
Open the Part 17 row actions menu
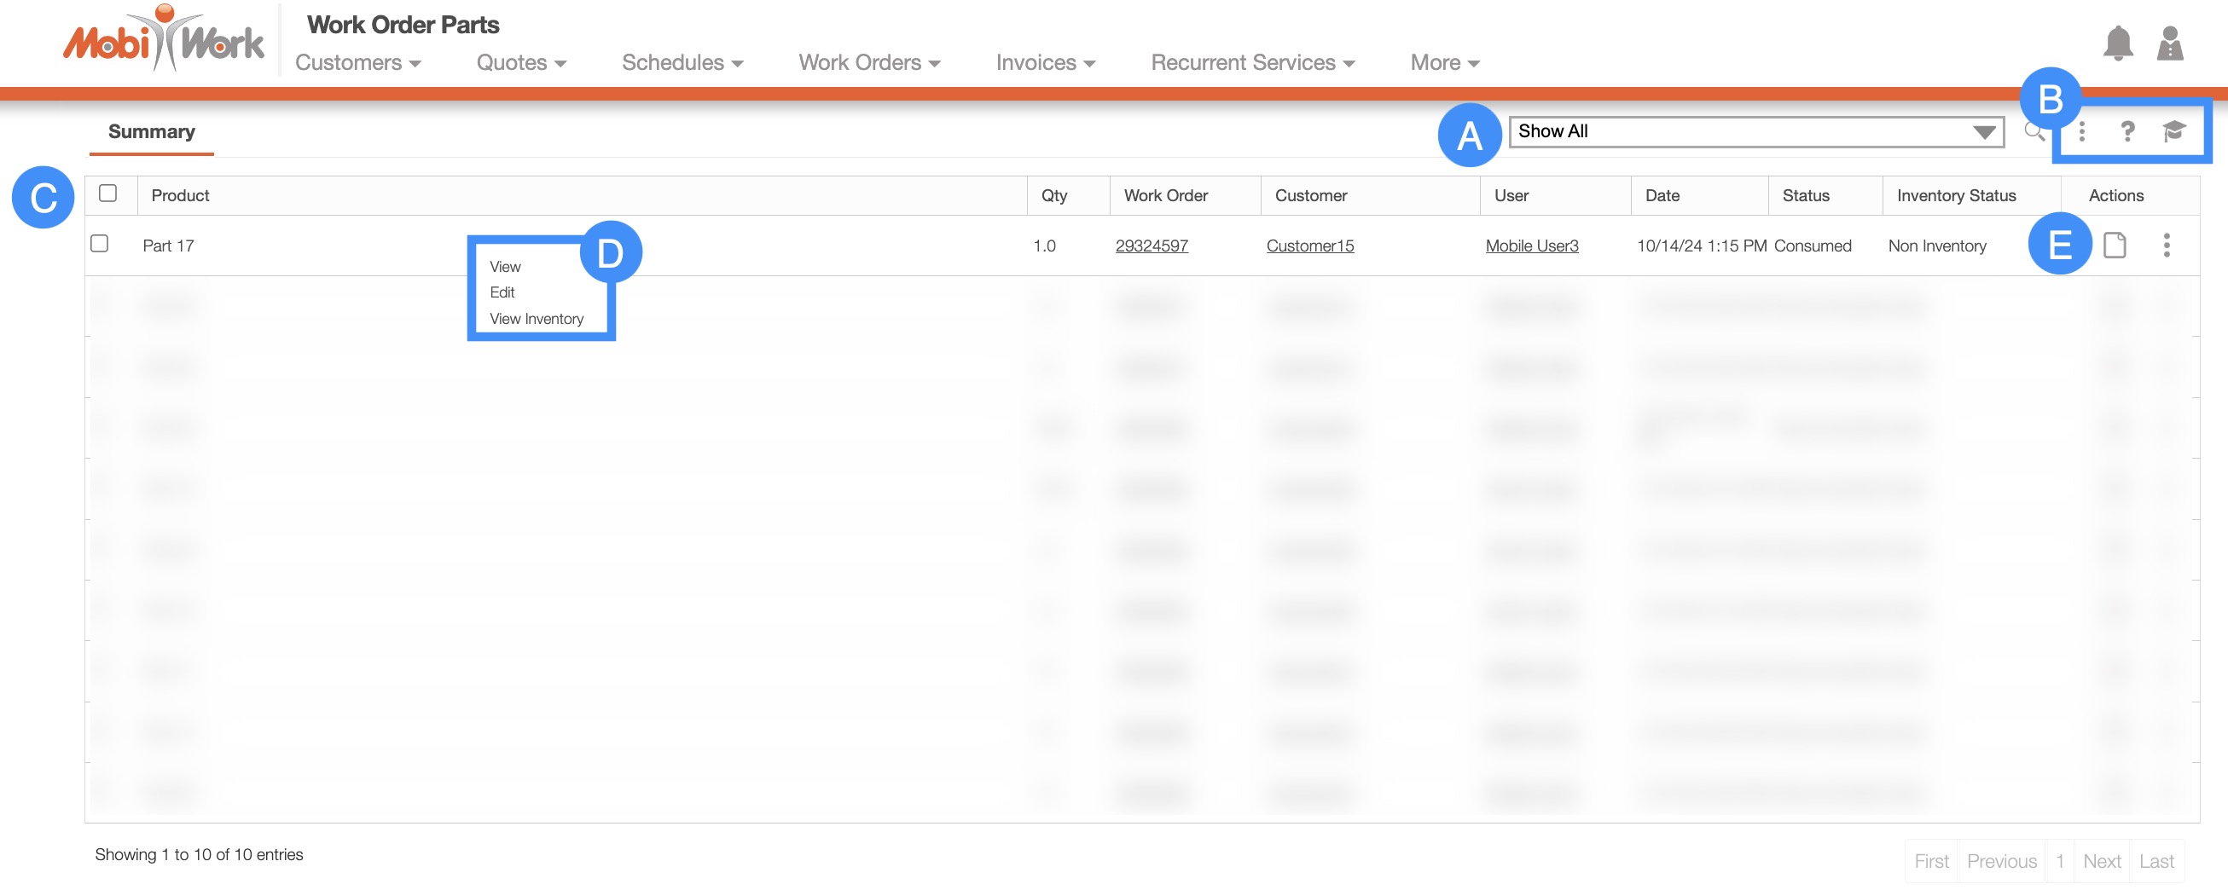pos(2166,246)
